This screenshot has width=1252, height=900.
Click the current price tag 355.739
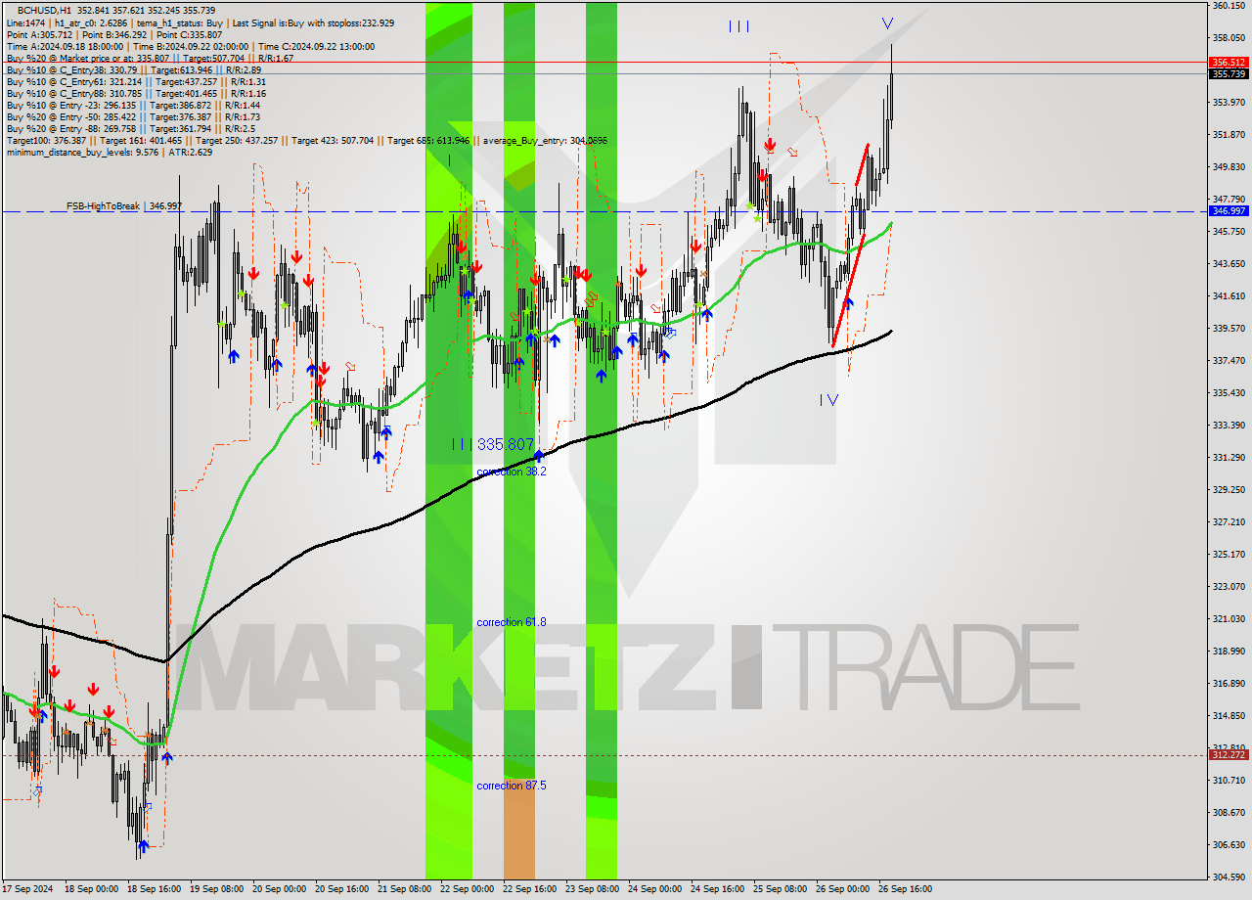coord(1229,73)
